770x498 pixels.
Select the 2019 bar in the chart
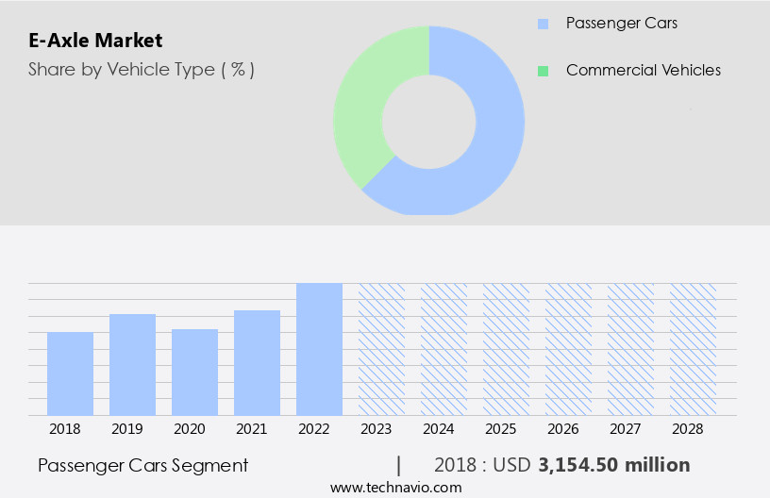(x=132, y=364)
